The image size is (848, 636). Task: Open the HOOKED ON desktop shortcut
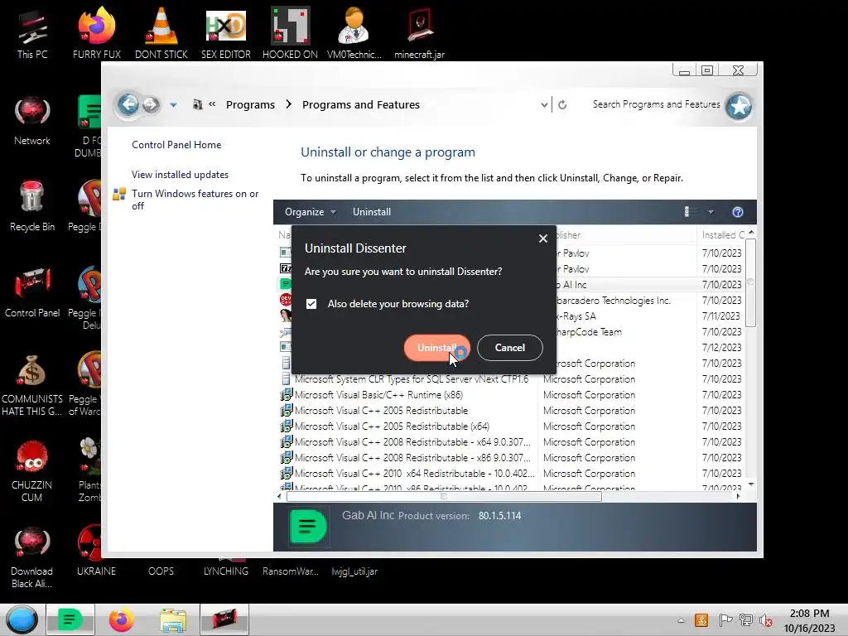[290, 33]
